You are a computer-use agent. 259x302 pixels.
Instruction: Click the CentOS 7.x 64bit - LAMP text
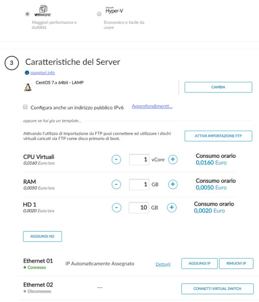point(60,83)
